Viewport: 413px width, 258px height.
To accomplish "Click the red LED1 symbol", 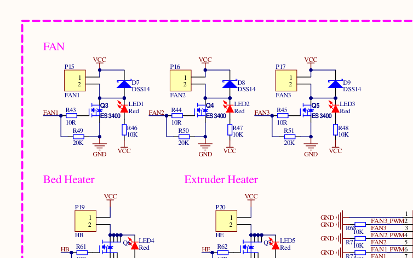I will click(123, 107).
